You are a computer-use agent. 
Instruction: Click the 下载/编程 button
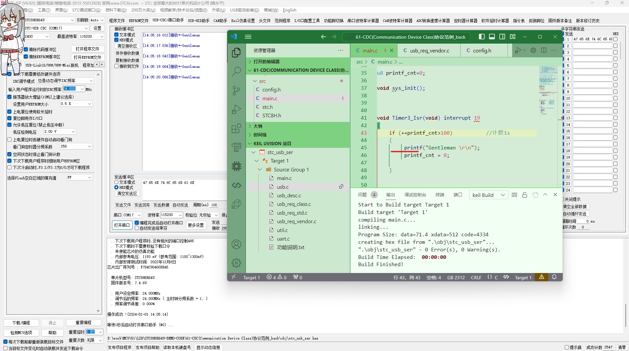point(21,323)
